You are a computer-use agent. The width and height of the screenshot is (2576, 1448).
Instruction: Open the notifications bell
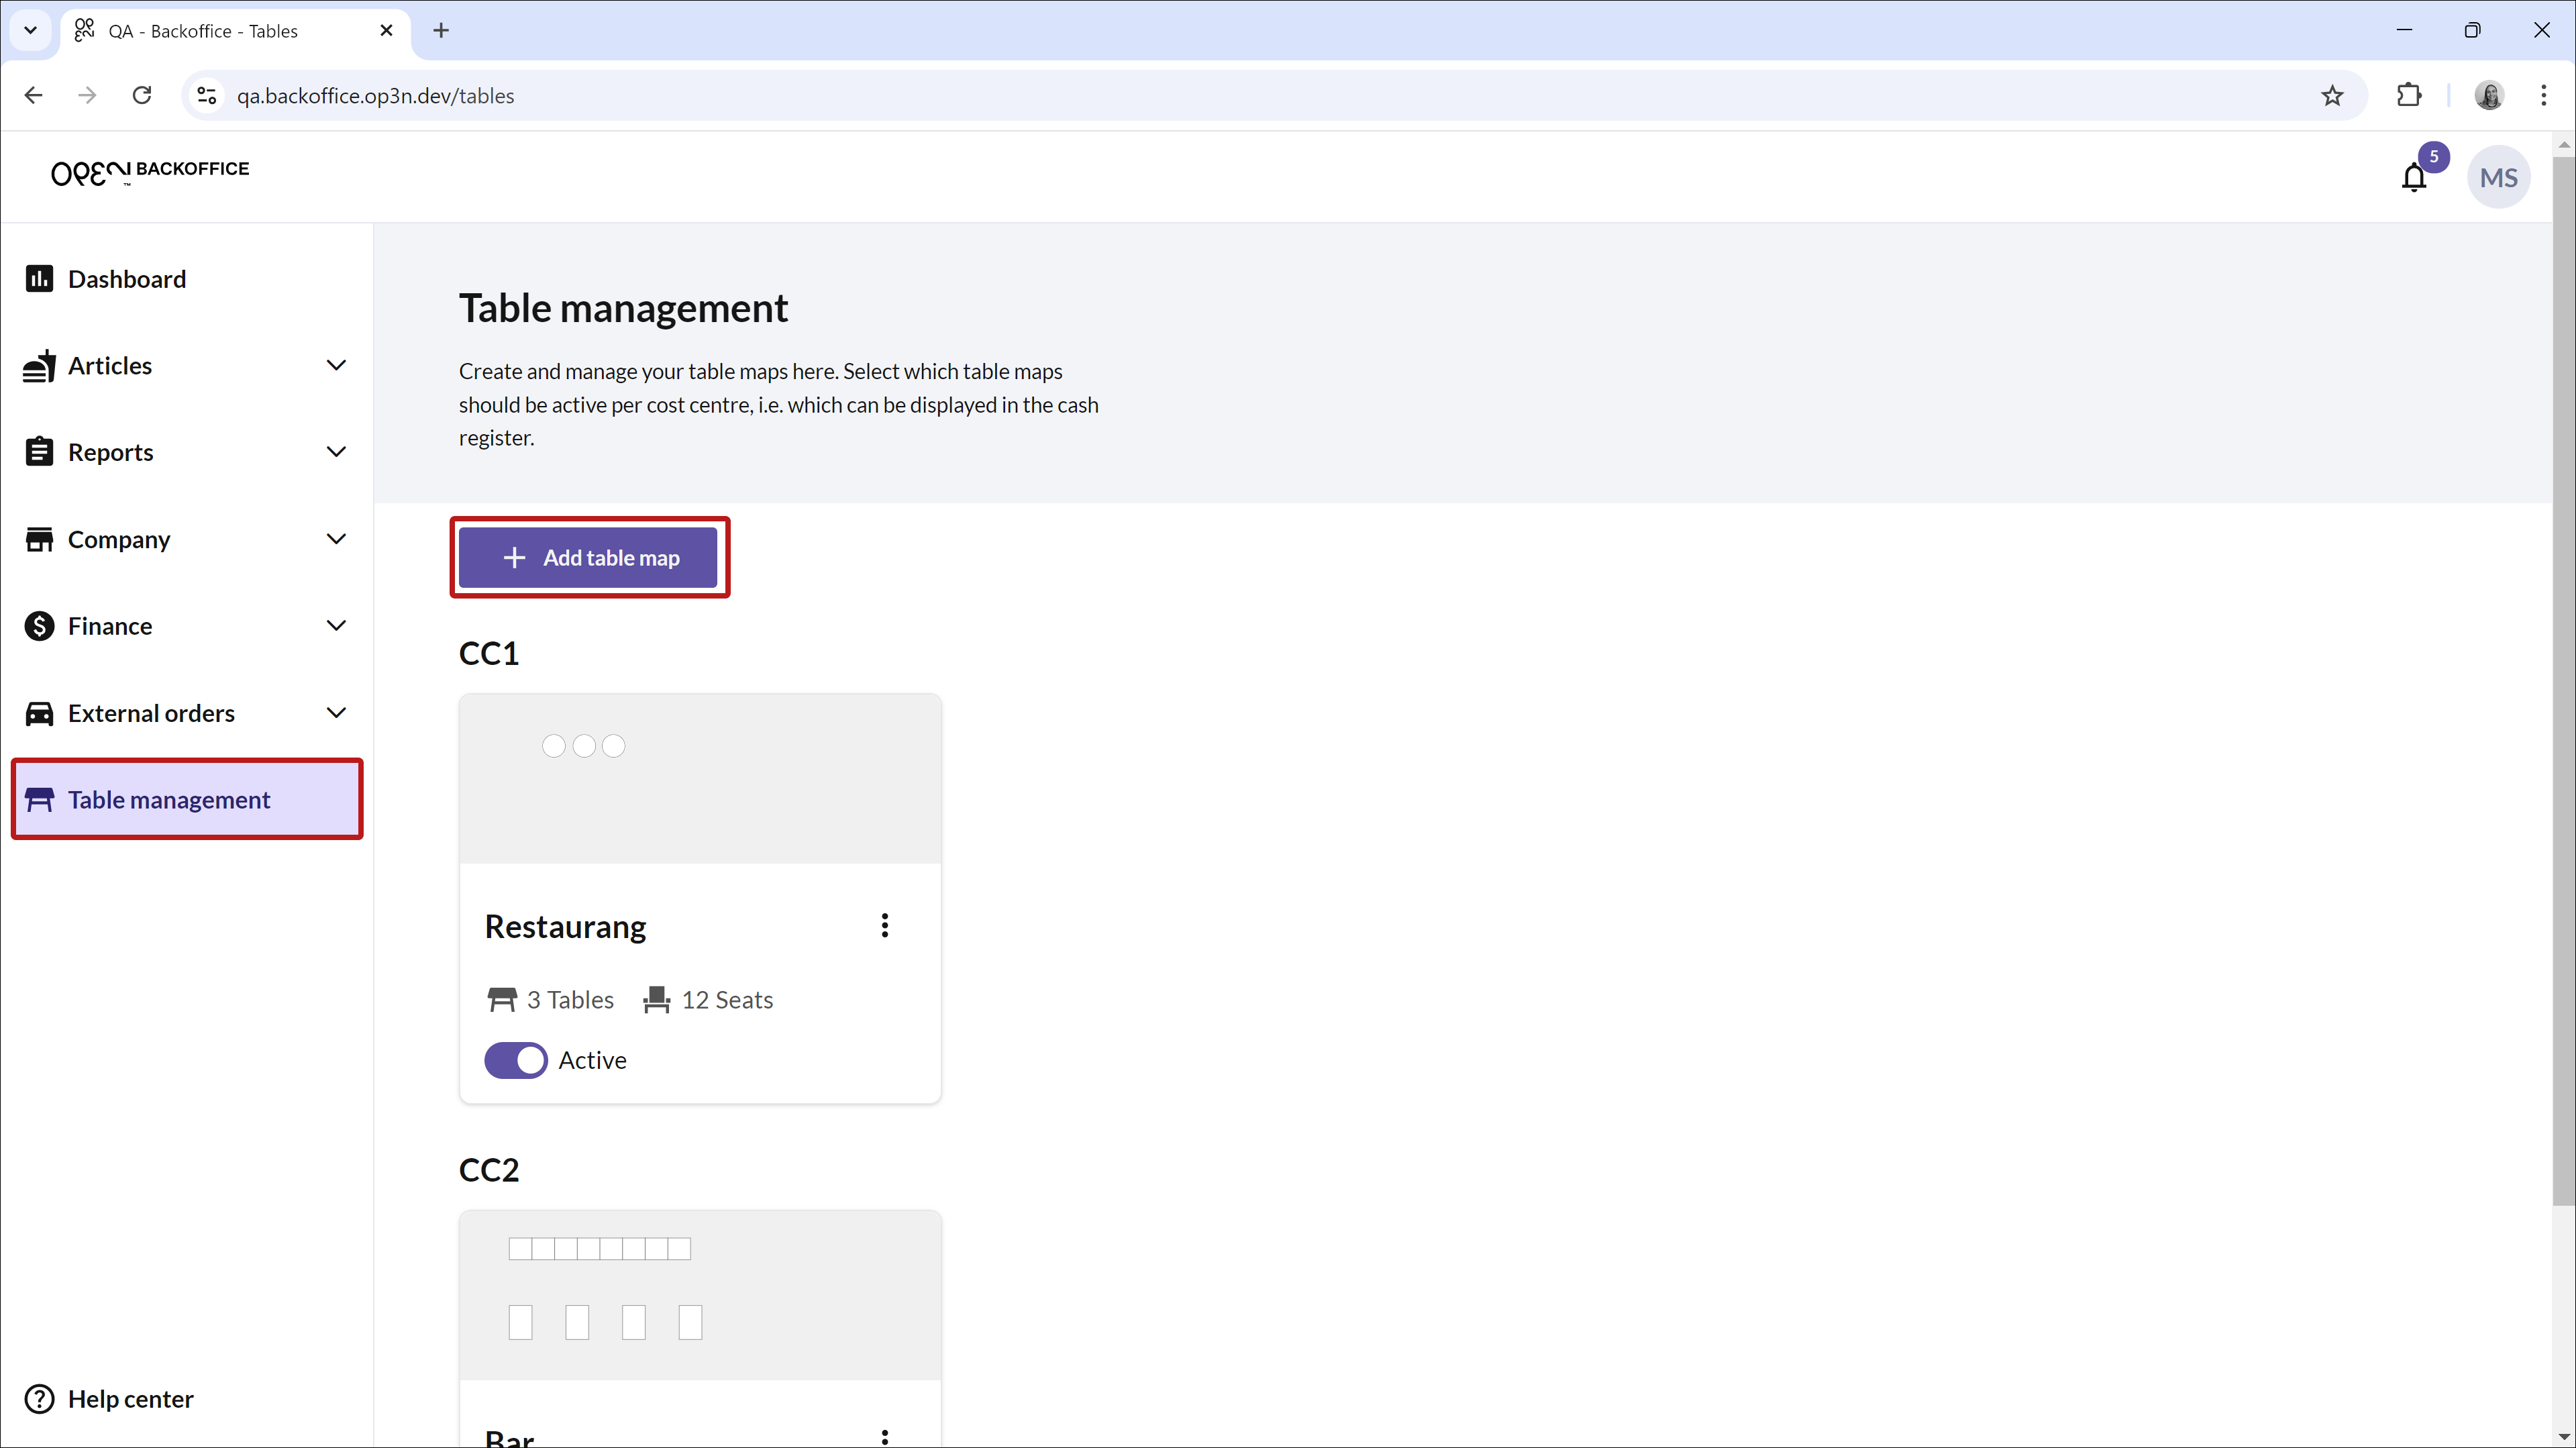pos(2414,177)
